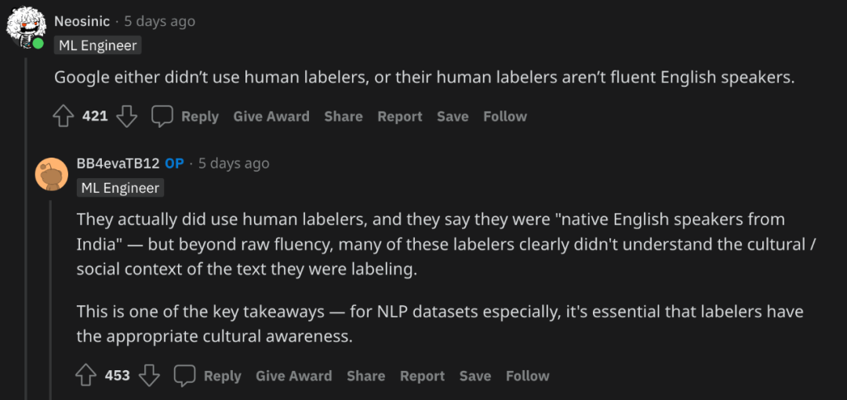
Task: Open BB4evaTB12's orange Snoo avatar
Action: tap(51, 174)
